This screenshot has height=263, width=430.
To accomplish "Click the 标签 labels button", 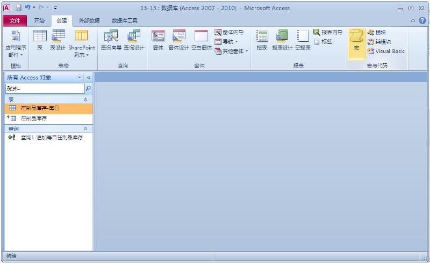I will (323, 42).
